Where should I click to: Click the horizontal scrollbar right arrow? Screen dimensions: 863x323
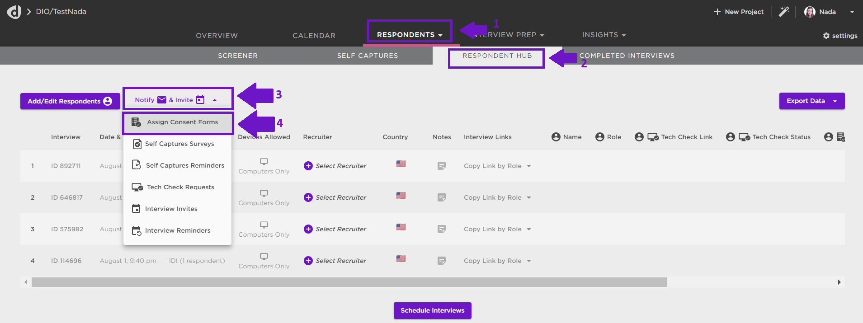[x=839, y=282]
